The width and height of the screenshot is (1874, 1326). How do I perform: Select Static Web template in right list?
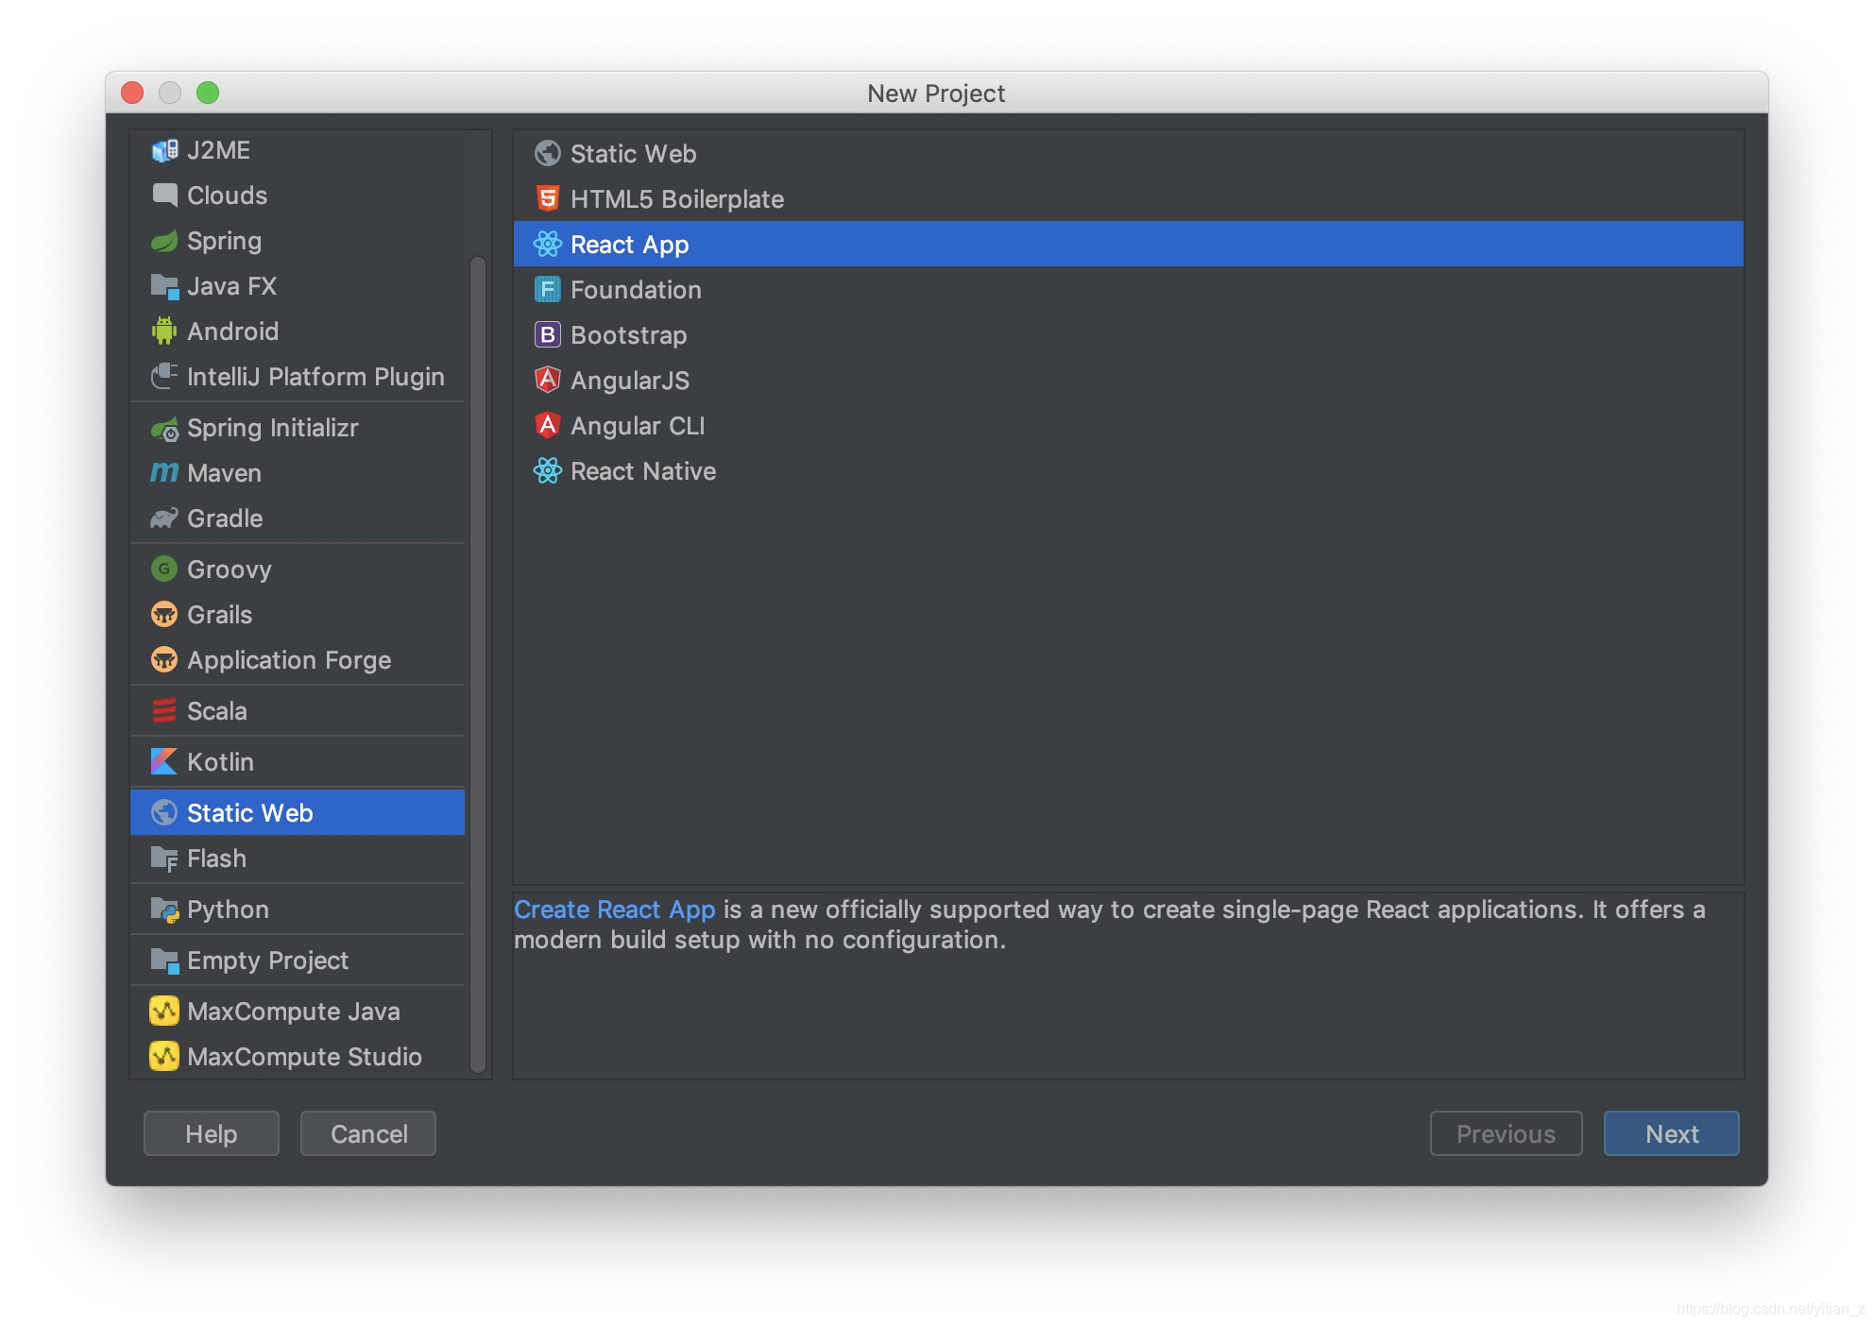(633, 153)
